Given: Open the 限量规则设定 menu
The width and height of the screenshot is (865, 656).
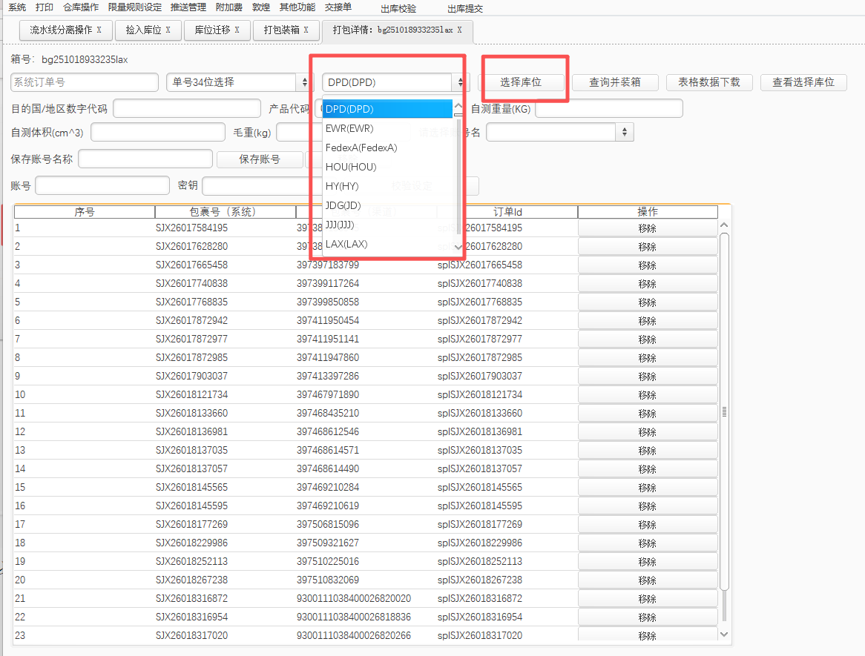Looking at the screenshot, I should pos(134,7).
